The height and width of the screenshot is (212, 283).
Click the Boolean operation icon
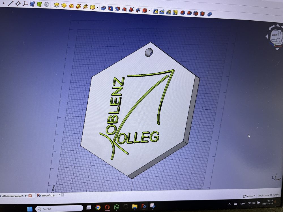(x=209, y=14)
